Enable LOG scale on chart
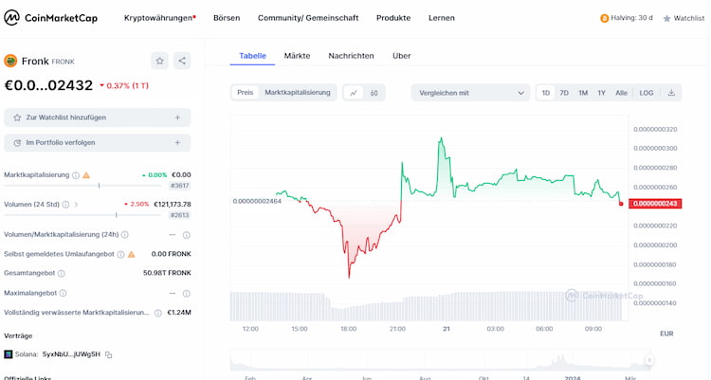711x380 pixels. [647, 93]
